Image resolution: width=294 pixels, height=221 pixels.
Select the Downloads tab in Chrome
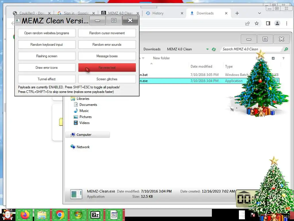pyautogui.click(x=205, y=13)
